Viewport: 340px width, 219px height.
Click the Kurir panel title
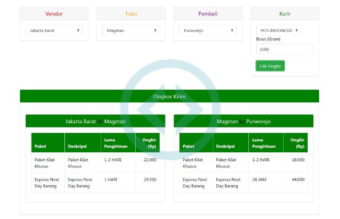click(x=285, y=14)
